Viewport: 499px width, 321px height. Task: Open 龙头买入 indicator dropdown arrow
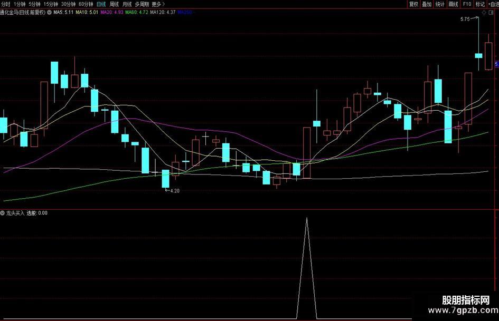tap(3, 213)
